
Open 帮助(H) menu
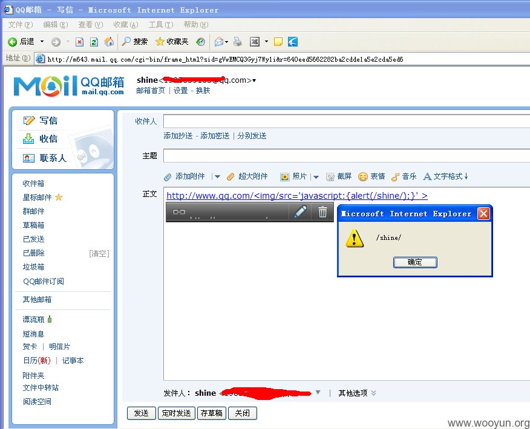click(196, 25)
